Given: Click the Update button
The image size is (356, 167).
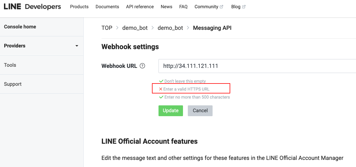Looking at the screenshot, I should coord(171,110).
